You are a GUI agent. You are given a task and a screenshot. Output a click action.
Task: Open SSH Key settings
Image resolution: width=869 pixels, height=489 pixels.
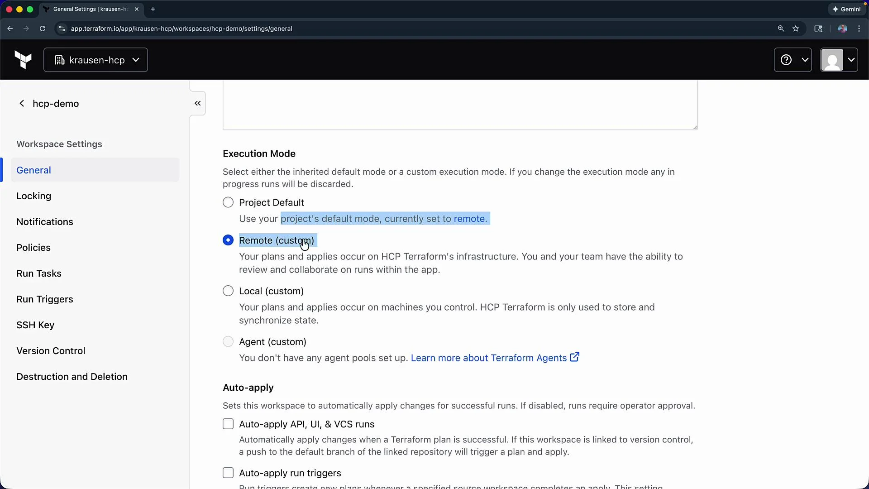(35, 325)
